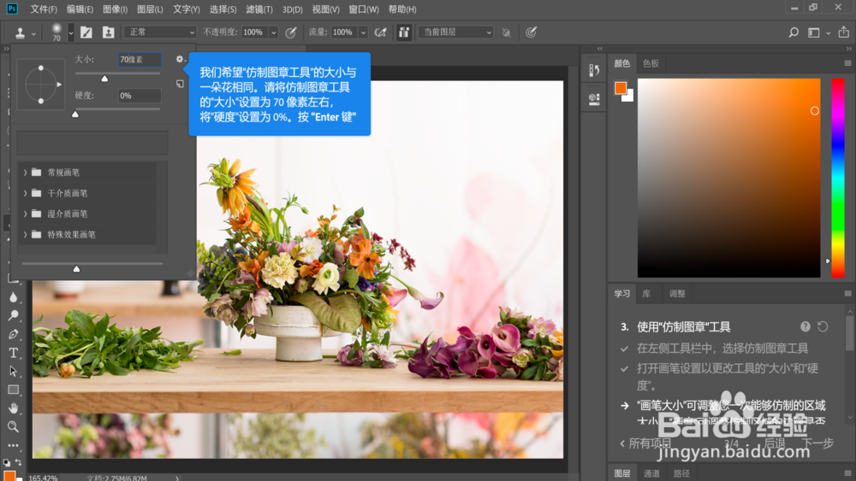Open the 文件(F) menu
856x481 pixels.
(x=44, y=9)
